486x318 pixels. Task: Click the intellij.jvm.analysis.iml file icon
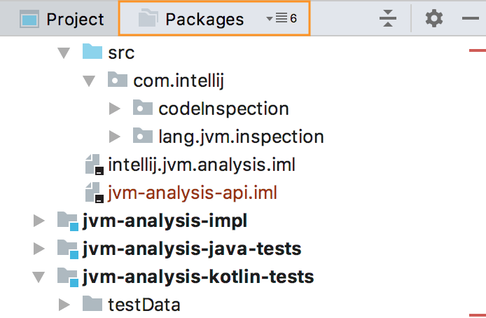coord(93,165)
